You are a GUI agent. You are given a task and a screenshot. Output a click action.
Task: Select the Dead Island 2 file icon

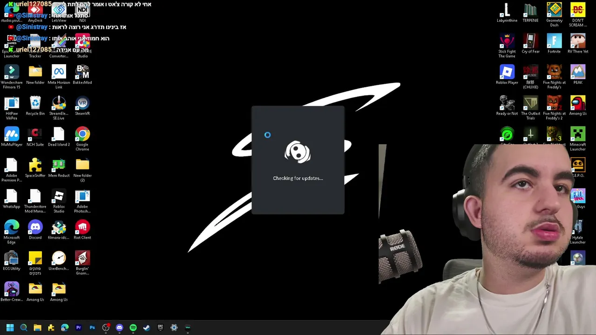[59, 137]
